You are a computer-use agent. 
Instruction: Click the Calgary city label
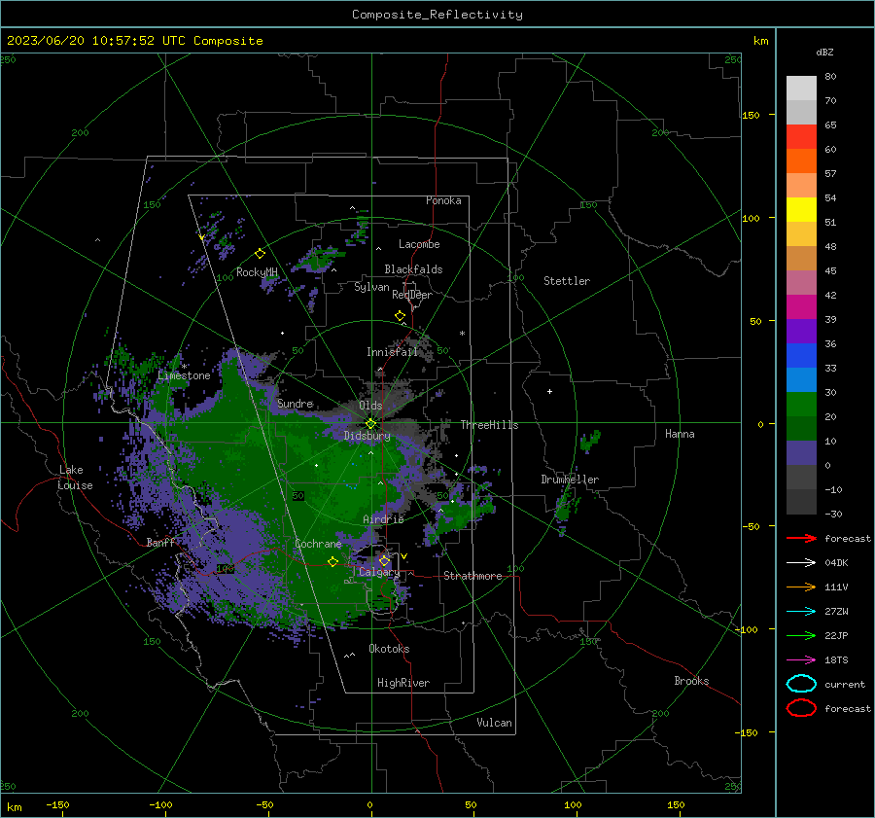point(379,572)
